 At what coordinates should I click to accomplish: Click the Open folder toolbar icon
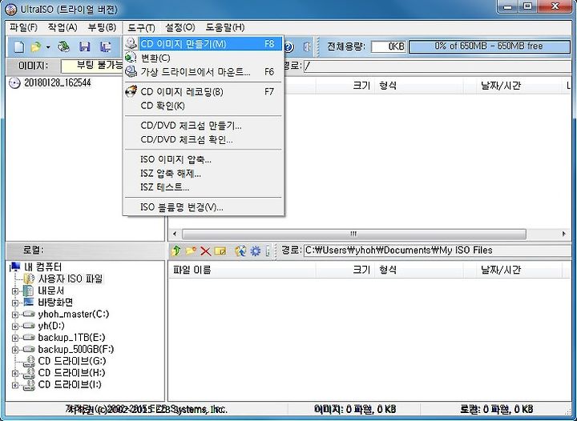pos(36,46)
